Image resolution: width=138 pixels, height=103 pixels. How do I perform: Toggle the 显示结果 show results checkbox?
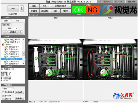point(3,96)
